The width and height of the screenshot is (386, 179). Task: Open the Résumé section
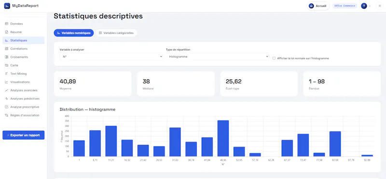[x=24, y=32]
